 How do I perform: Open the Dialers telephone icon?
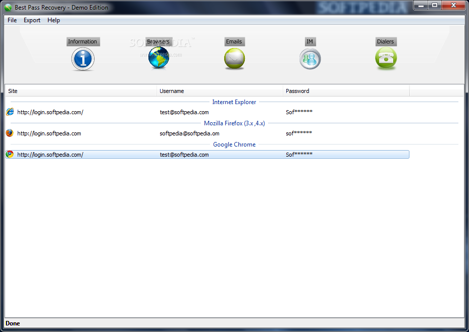pyautogui.click(x=386, y=58)
